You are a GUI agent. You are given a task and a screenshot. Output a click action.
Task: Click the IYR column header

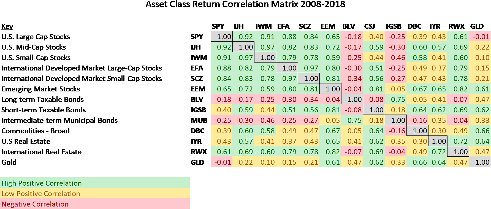[x=435, y=26]
